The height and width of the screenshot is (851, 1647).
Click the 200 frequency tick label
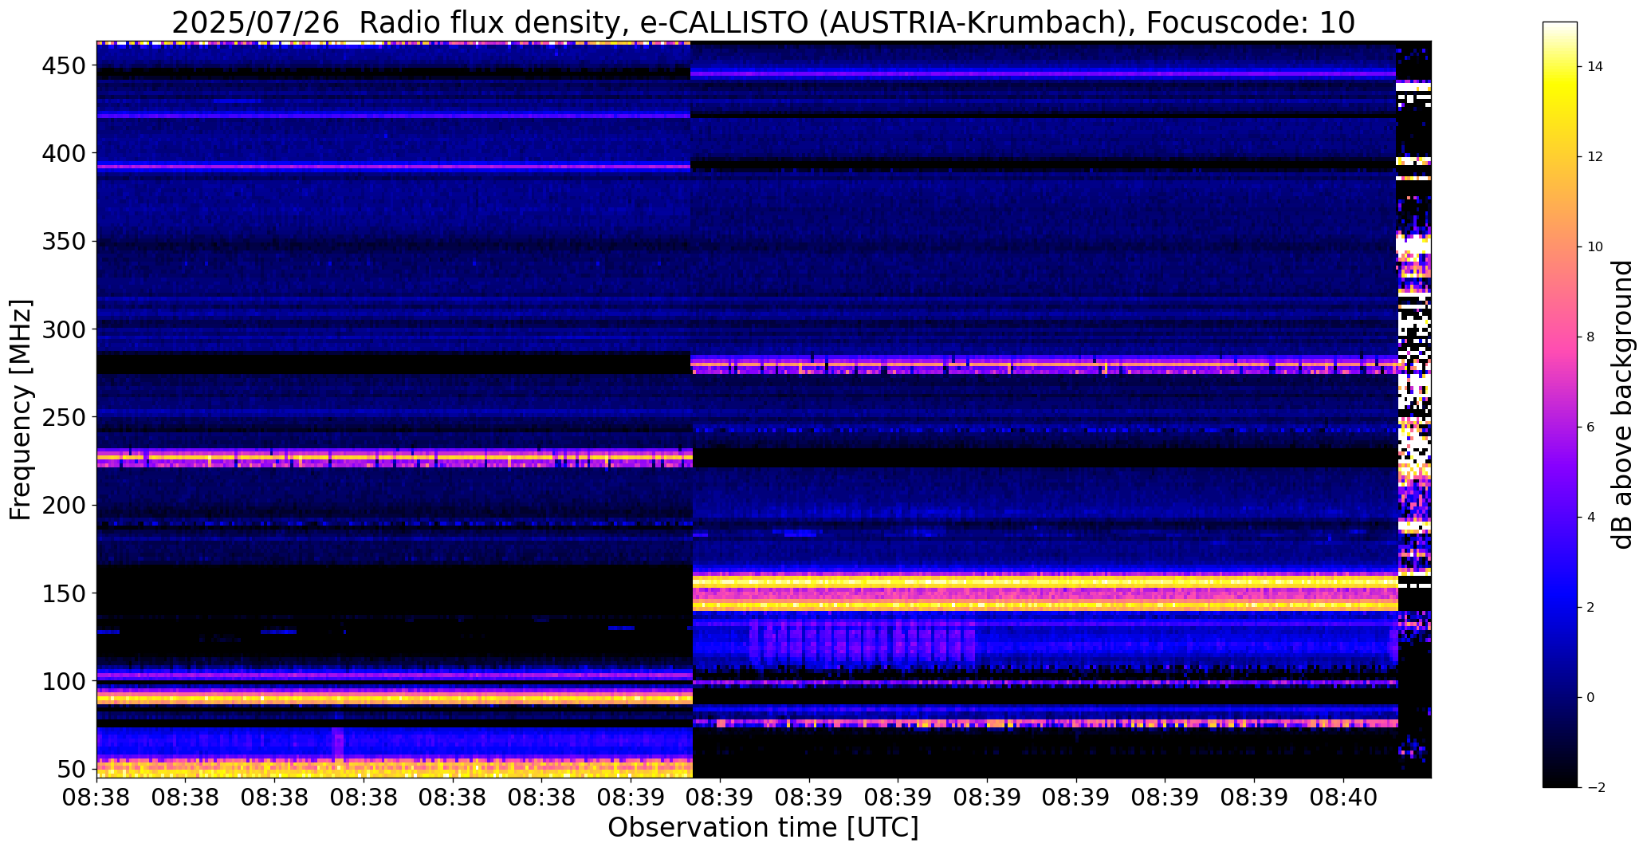click(x=63, y=505)
